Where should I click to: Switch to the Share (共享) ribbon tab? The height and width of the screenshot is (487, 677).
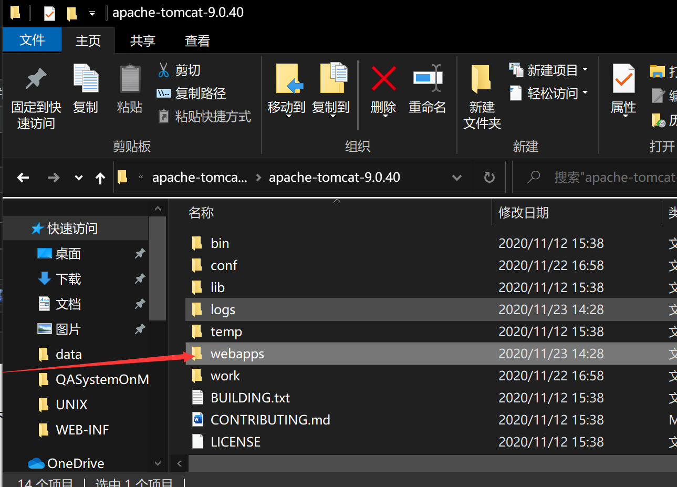click(x=142, y=41)
